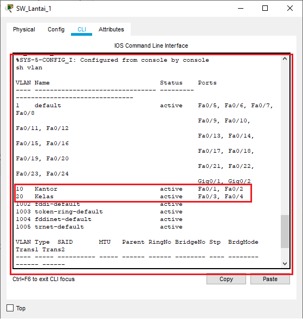Click the Paste button
This screenshot has height=319, width=303.
coord(270,279)
